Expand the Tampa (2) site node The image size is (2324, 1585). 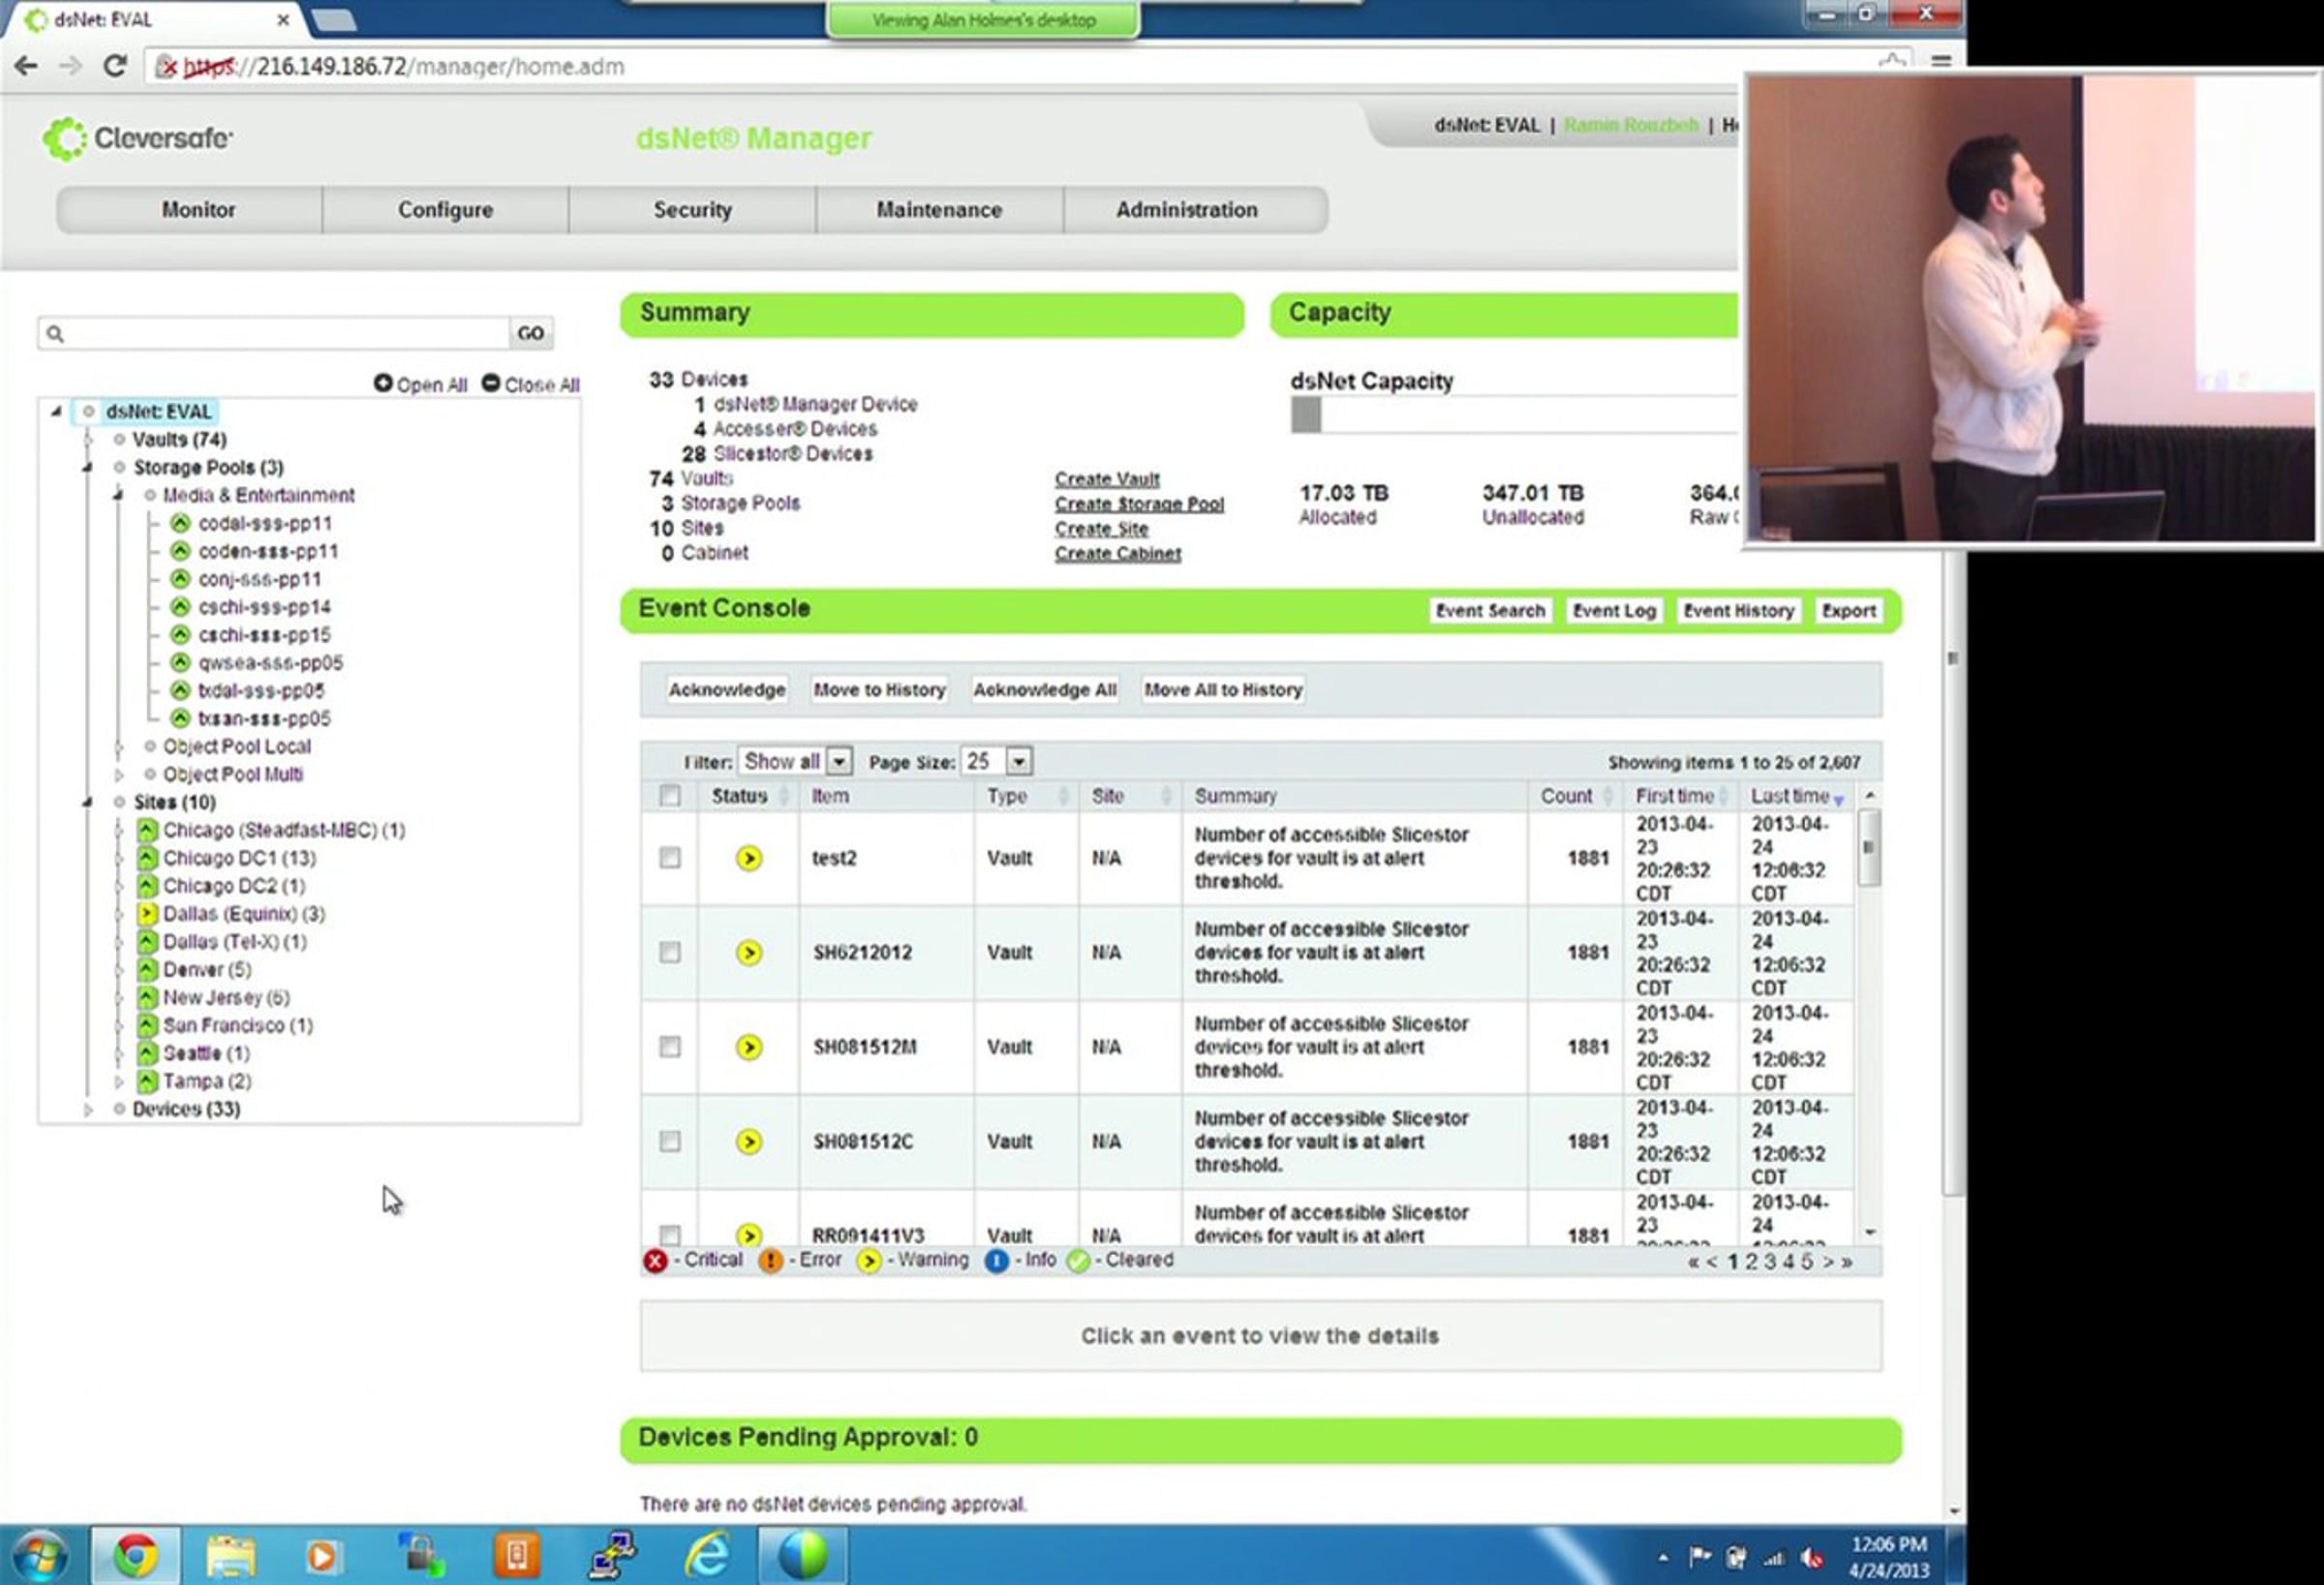pyautogui.click(x=118, y=1081)
